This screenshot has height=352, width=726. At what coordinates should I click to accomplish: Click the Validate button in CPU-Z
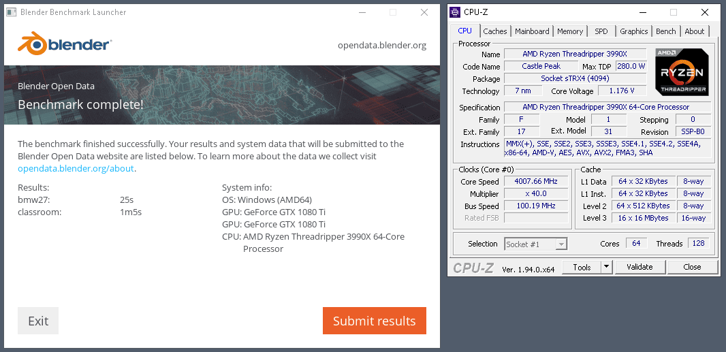pos(640,267)
